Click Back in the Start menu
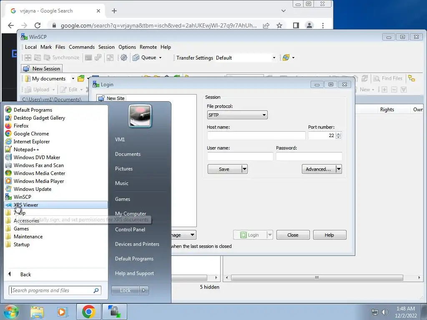Screen dimensions: 427x320 click(25, 274)
